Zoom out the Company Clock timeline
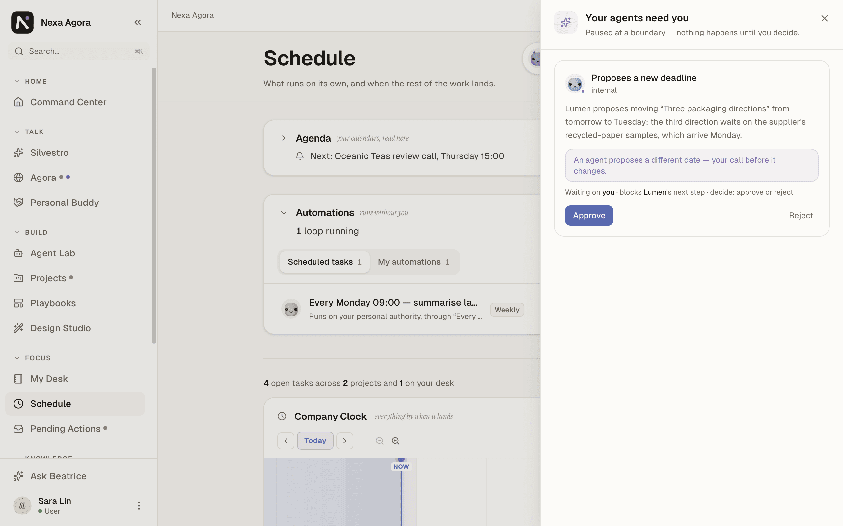The image size is (843, 526). (379, 441)
